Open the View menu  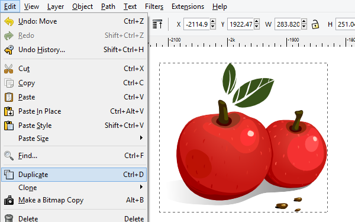(31, 7)
